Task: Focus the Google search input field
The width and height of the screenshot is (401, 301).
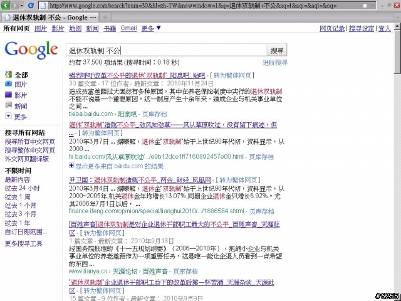Action: [x=166, y=50]
